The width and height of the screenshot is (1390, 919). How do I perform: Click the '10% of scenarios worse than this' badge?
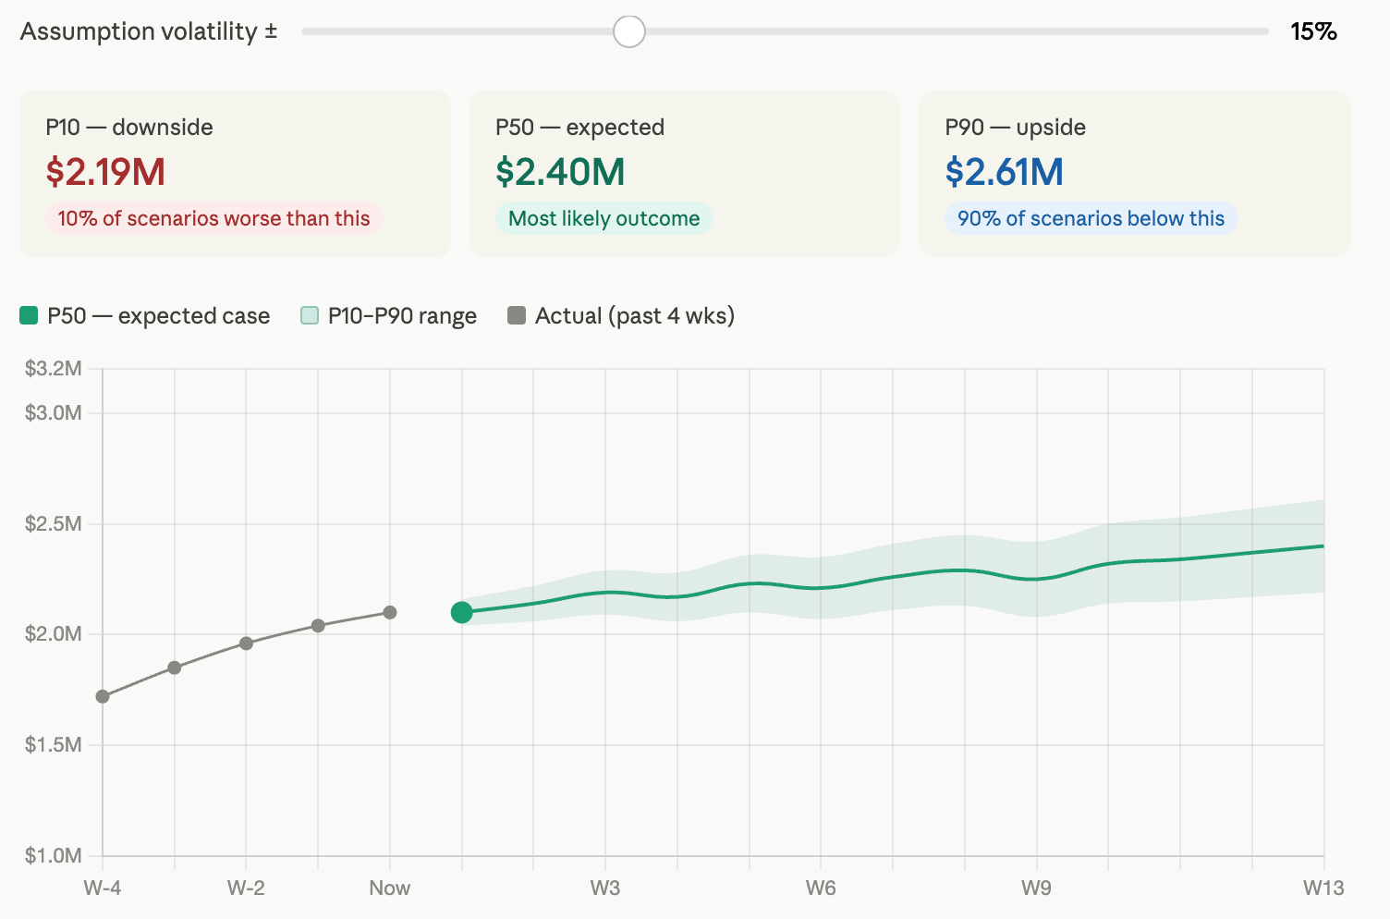(213, 218)
